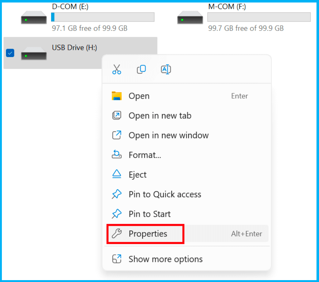
Task: Click the M-COM (F:) storage usage bar
Action: (x=259, y=17)
